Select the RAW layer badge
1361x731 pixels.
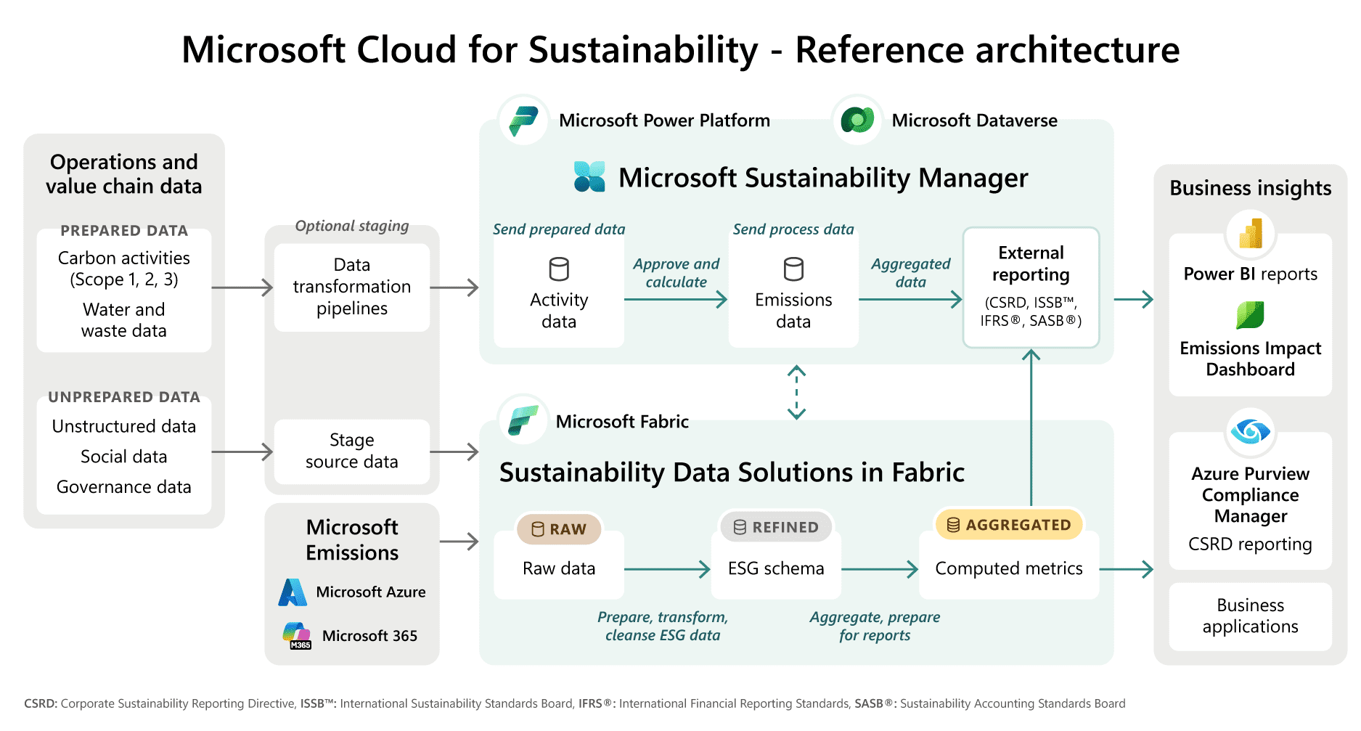(559, 529)
